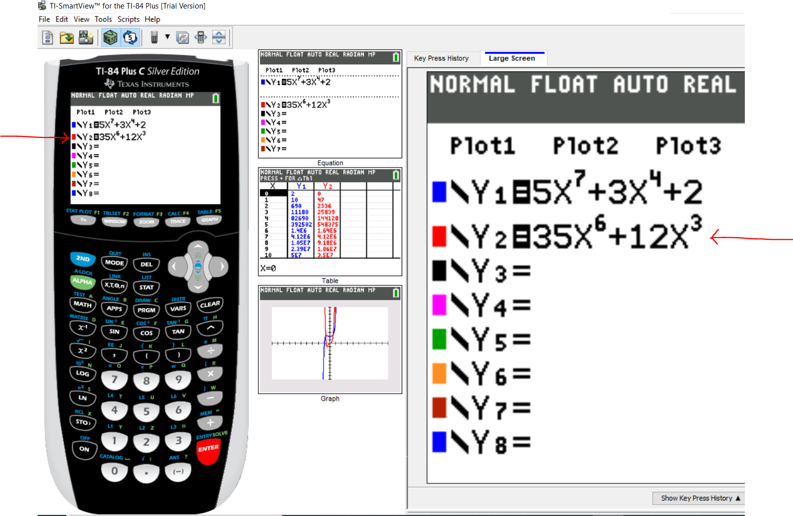
Task: Click the calculator model icon in toolbar
Action: tap(154, 38)
